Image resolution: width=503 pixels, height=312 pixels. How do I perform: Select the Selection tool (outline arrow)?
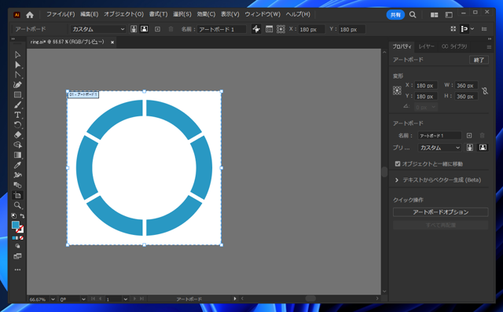coord(17,55)
